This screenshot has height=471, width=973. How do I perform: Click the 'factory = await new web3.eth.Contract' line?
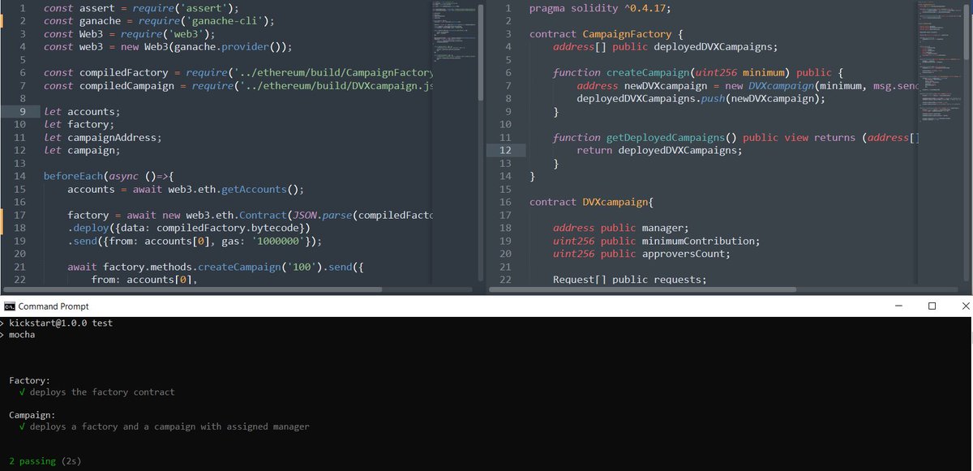pos(250,215)
